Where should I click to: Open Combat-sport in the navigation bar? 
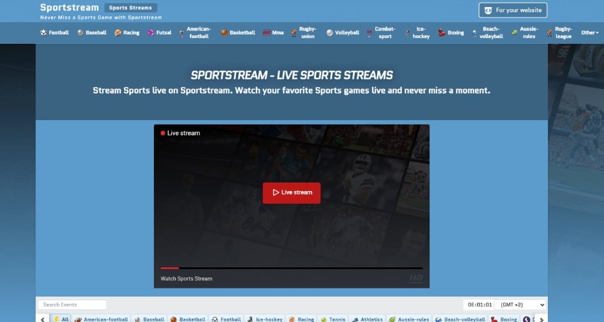[381, 33]
